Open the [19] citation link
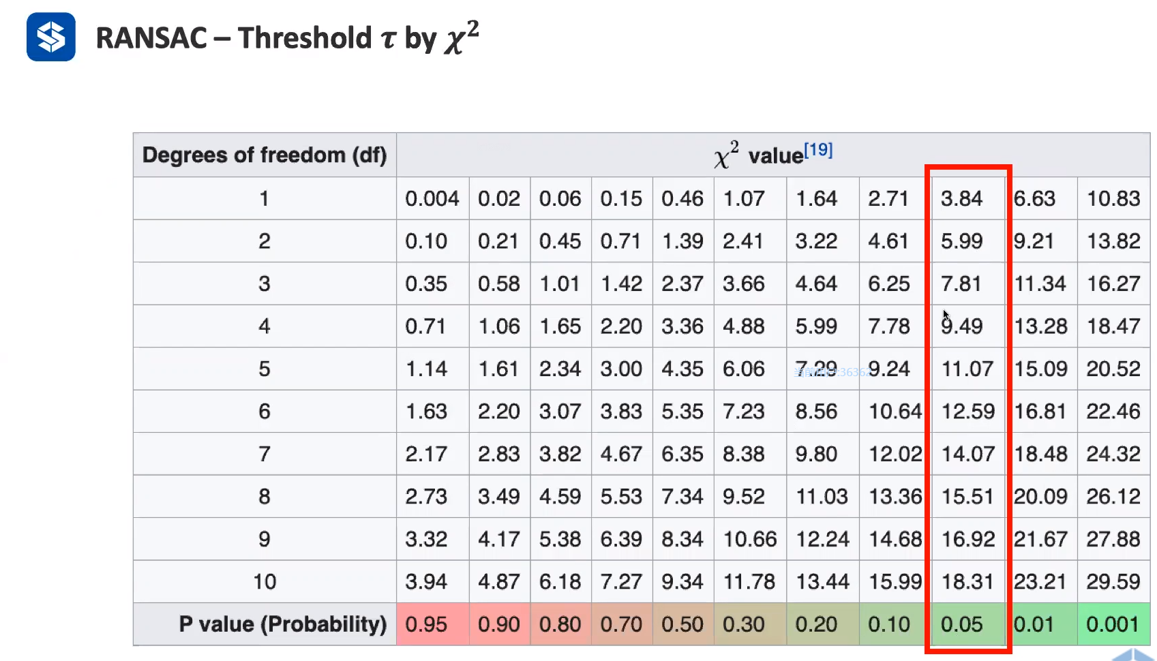 click(818, 149)
